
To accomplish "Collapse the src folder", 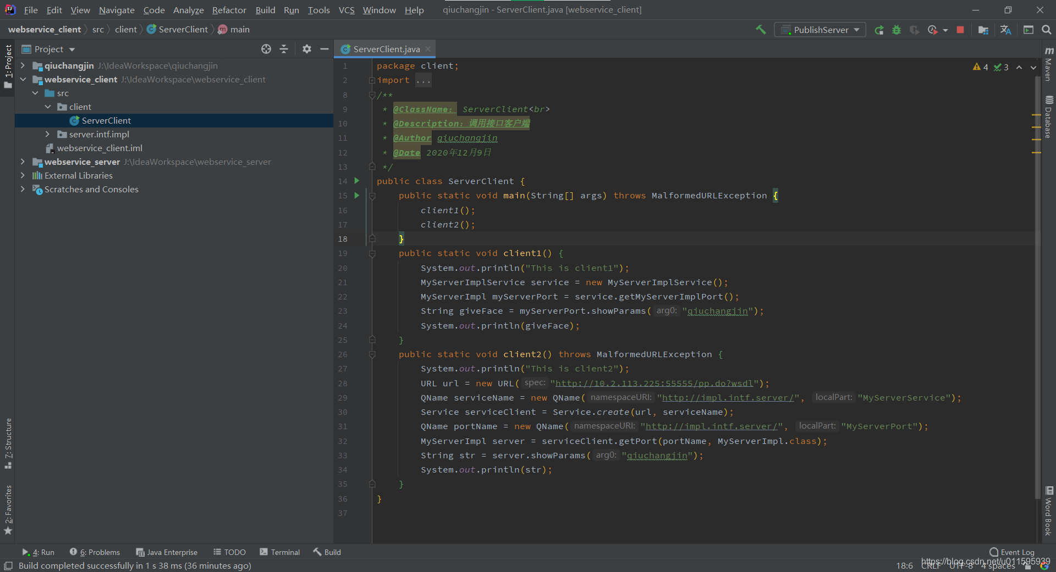I will point(35,93).
